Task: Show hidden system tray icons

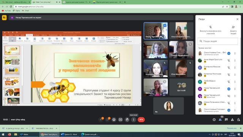Action: click(210, 134)
